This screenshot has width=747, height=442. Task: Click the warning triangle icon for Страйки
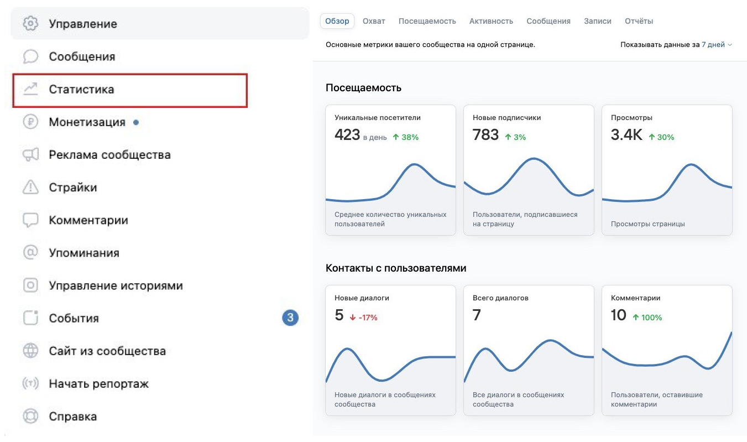coord(30,188)
